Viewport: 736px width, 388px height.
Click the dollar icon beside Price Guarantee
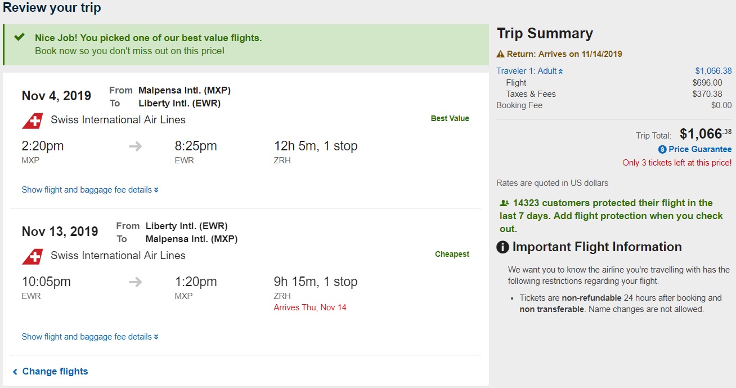pyautogui.click(x=662, y=149)
